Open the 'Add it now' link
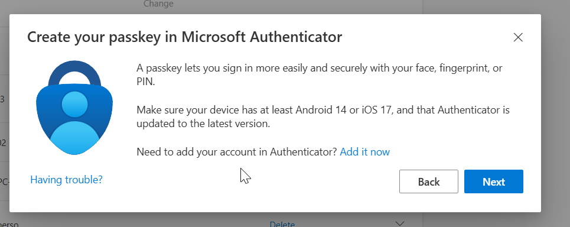Viewport: 570px width, 227px height. coord(364,152)
